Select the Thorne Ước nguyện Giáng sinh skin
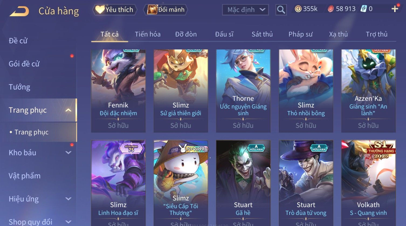Image resolution: width=406 pixels, height=226 pixels. tap(243, 91)
